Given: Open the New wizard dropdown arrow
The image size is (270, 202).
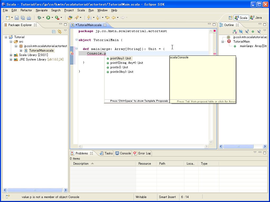Looking at the screenshot, I should (x=12, y=18).
